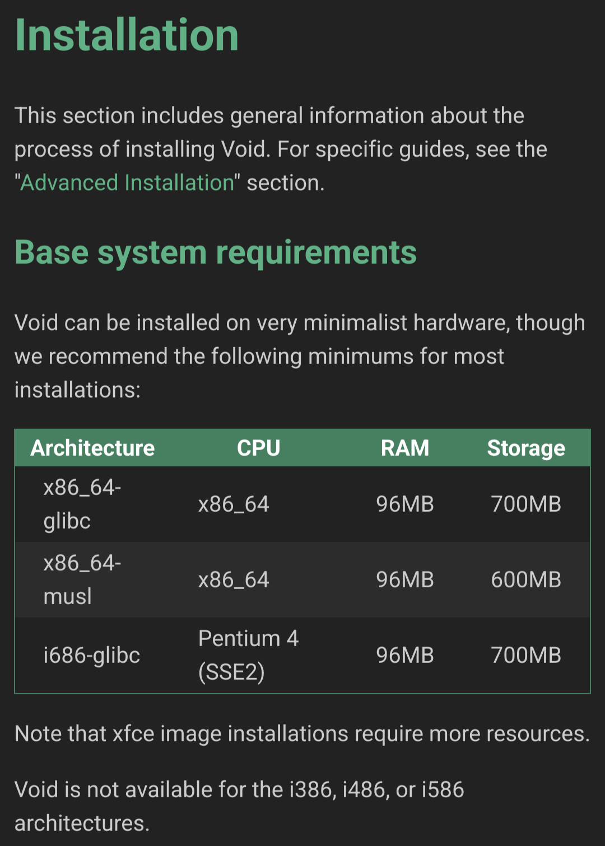Click the Installation page heading
Screen dimensions: 605x846
point(127,35)
